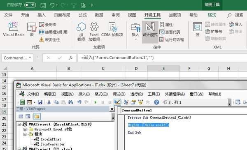Screen dimensions: 247x150
Task: Save the workbook from the title bar
Action: pos(43,5)
